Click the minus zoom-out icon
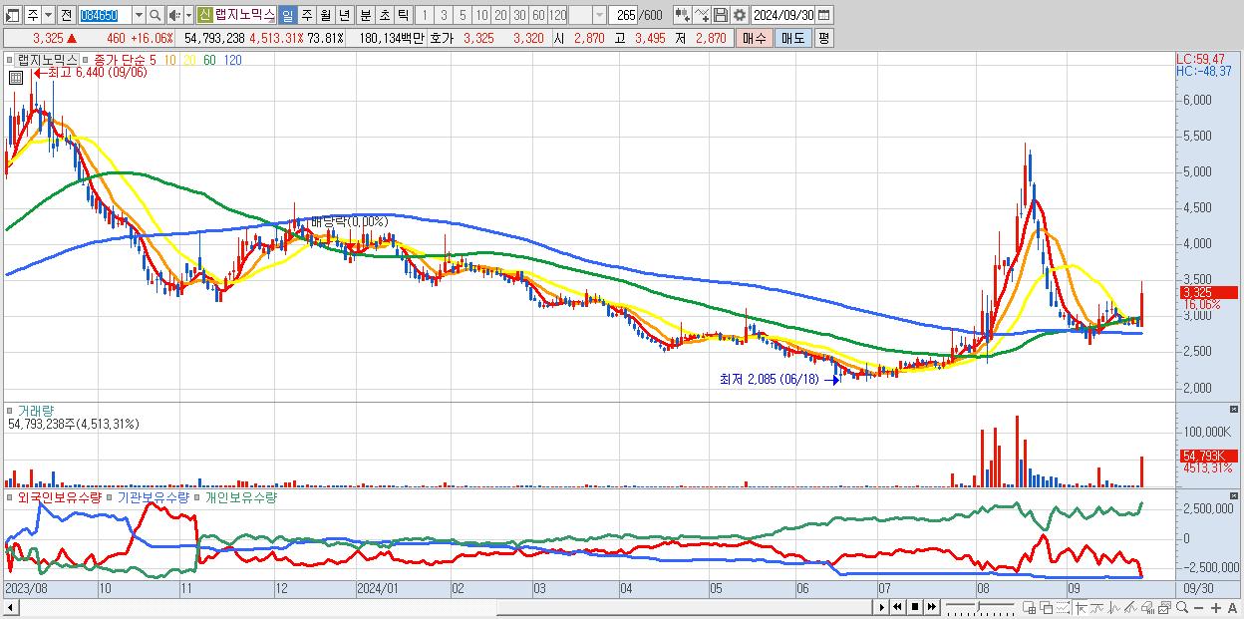1244x619 pixels. (x=1199, y=608)
